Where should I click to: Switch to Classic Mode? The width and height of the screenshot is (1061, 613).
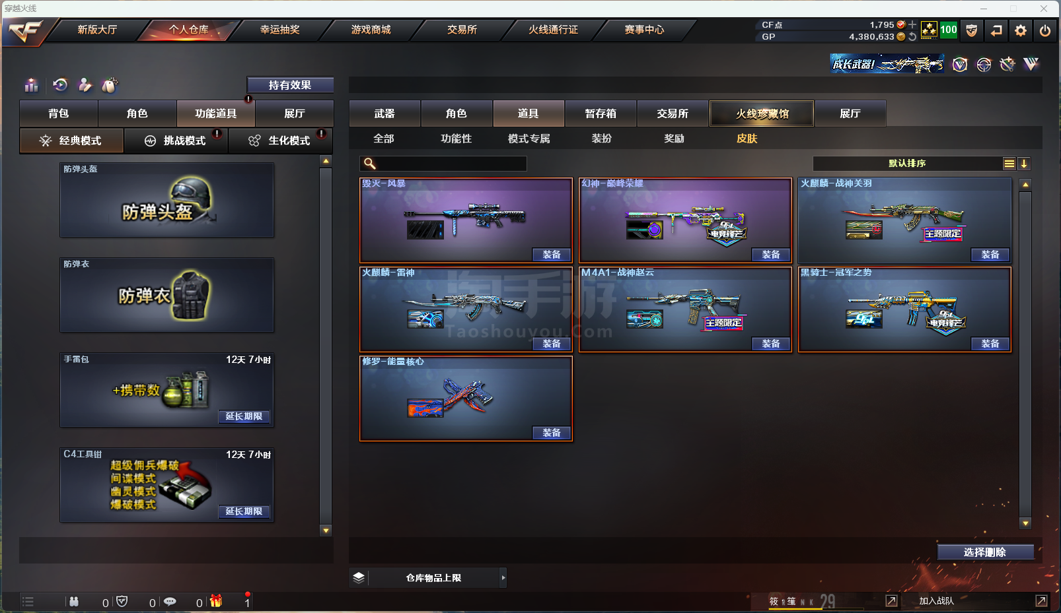(x=71, y=141)
